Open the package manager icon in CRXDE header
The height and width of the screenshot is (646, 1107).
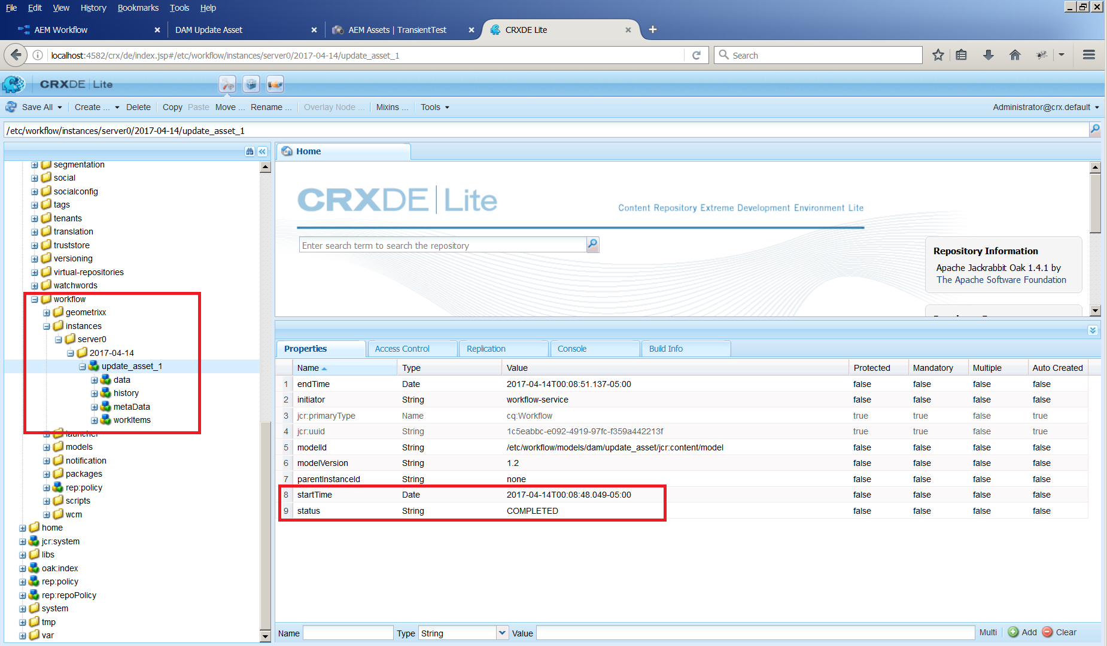tap(251, 84)
